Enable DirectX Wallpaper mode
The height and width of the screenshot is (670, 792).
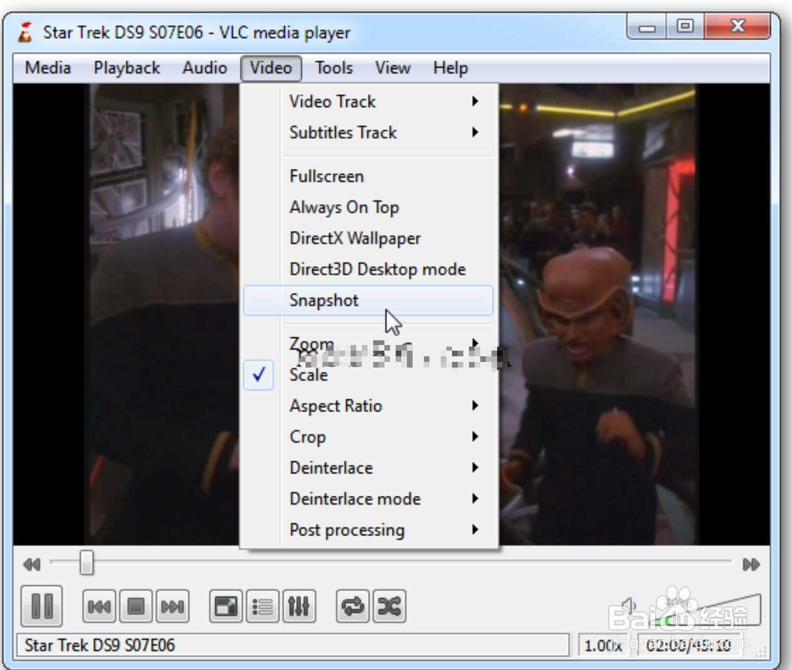(x=368, y=238)
